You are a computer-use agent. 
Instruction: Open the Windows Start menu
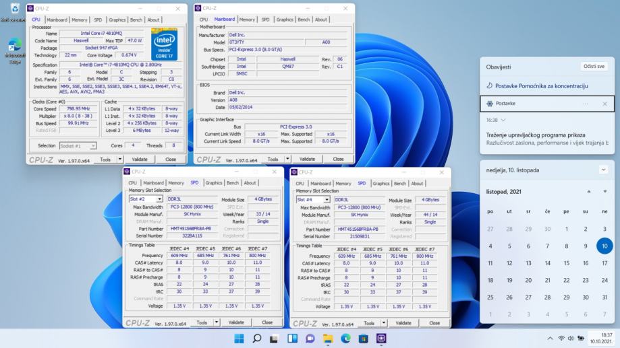[x=239, y=338]
